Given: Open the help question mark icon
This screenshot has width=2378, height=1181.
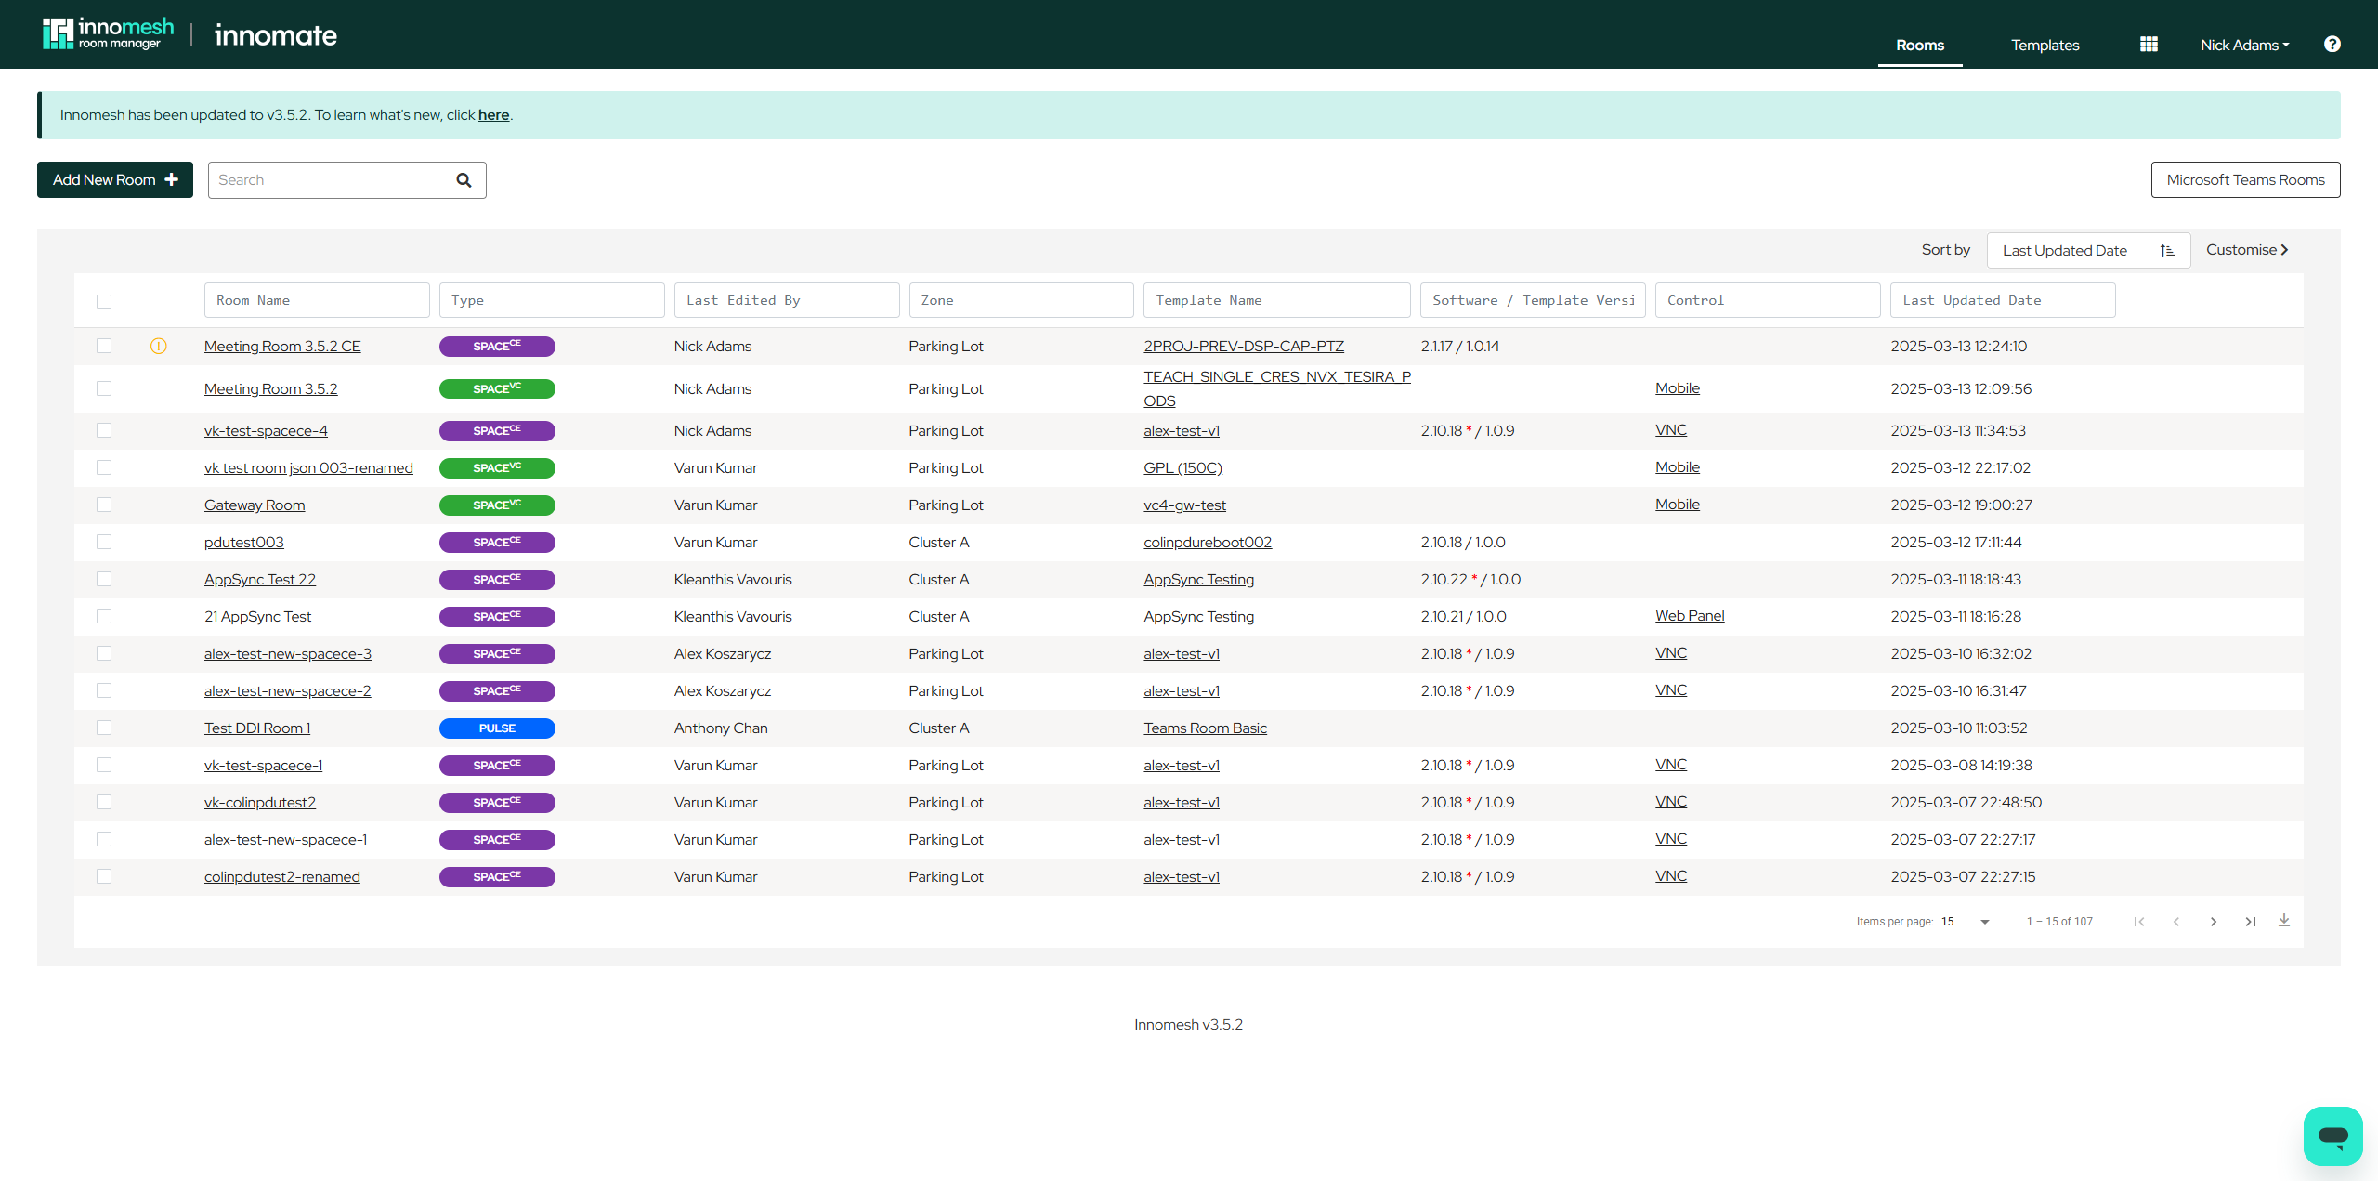Looking at the screenshot, I should (x=2332, y=44).
